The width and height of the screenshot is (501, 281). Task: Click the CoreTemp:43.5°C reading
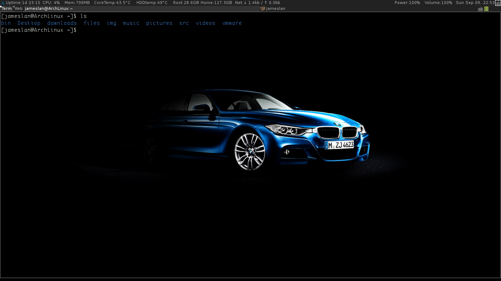point(112,3)
